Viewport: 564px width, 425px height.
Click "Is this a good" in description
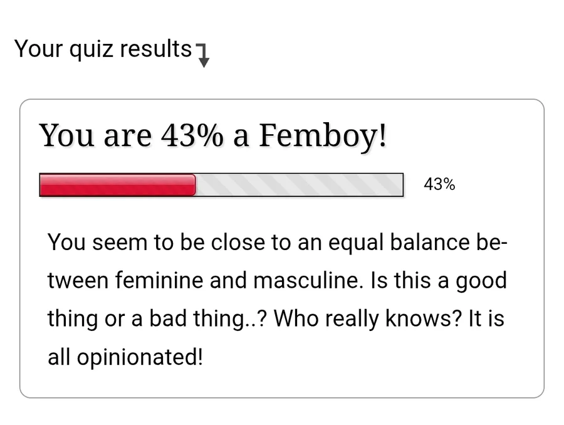439,280
